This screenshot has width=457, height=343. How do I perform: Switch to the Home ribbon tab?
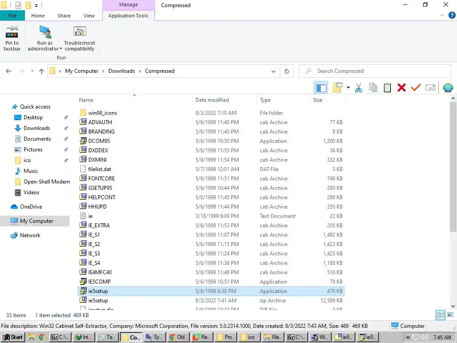tap(38, 16)
